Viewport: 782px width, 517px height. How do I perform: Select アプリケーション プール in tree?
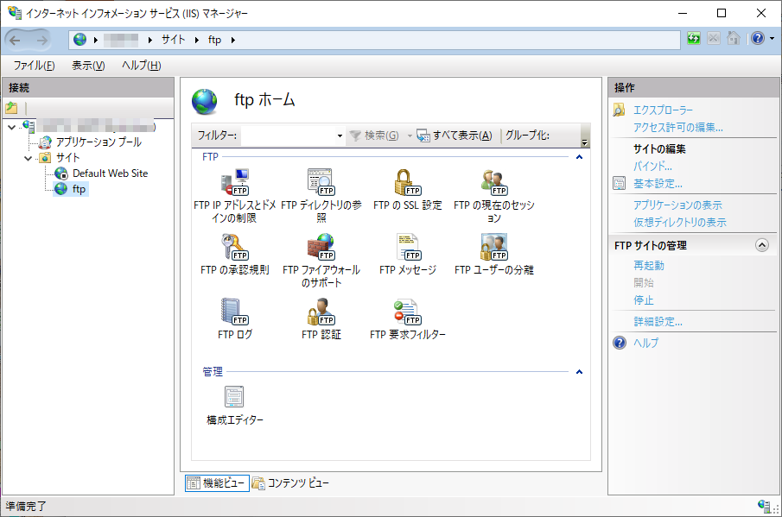(99, 142)
